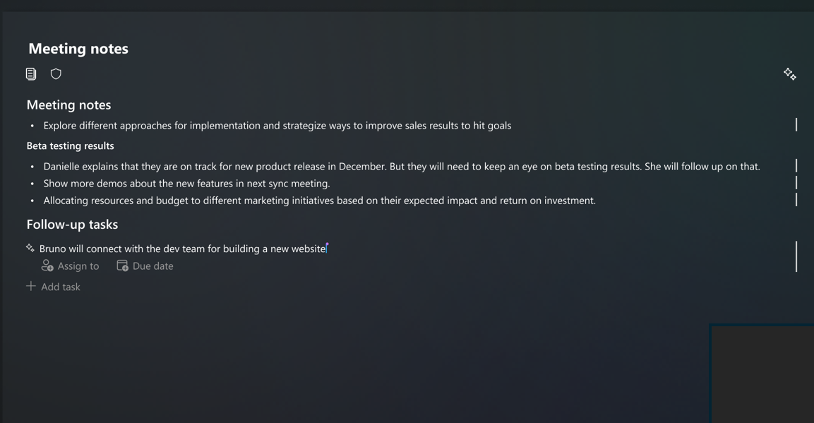The width and height of the screenshot is (814, 423).
Task: Place cursor in the "Explore different approaches" bullet
Action: coord(277,126)
